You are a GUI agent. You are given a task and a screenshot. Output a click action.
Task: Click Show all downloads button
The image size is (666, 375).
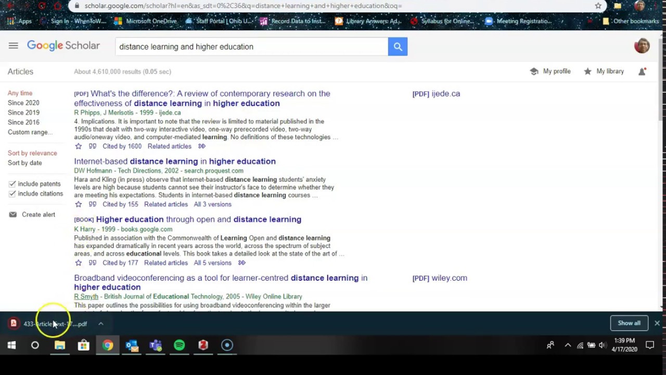pos(629,323)
